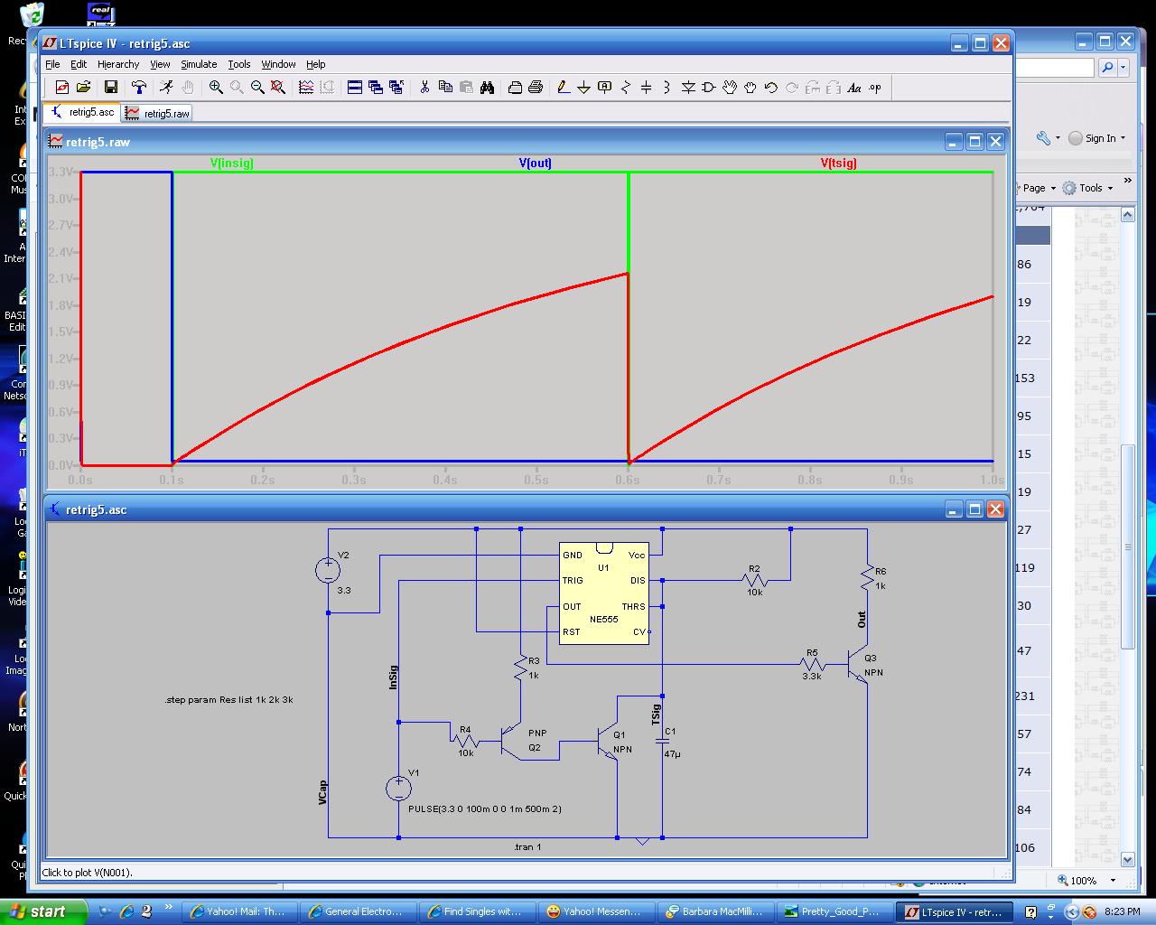Screen dimensions: 1156x925
Task: Click the Autorange plot icon
Action: point(306,88)
